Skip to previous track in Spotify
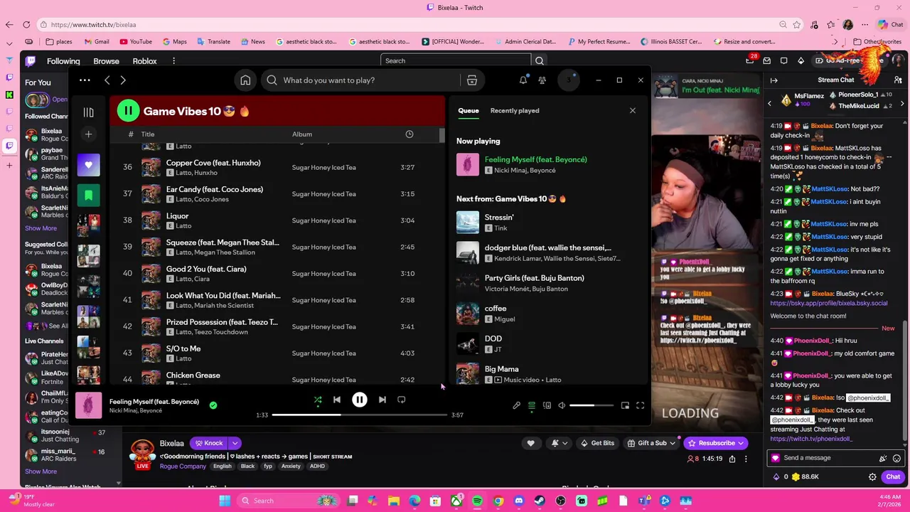This screenshot has height=512, width=910. point(337,400)
